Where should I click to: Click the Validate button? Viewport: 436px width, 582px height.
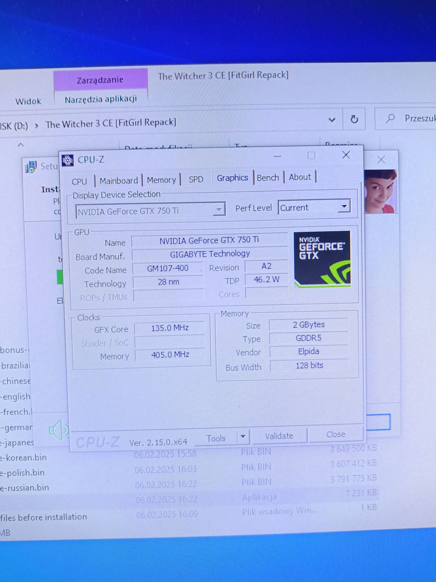pos(279,436)
